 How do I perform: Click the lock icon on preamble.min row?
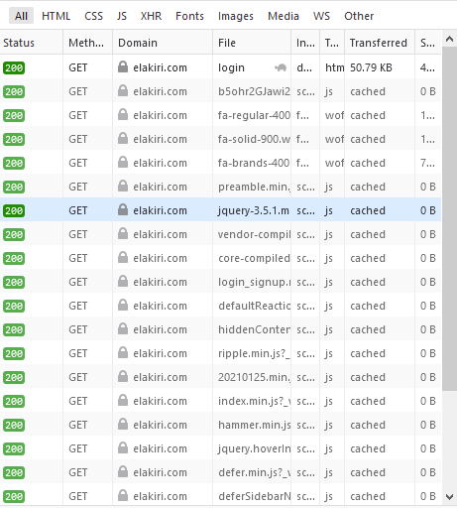pos(123,187)
